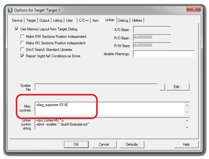
Task: Switch to the Device tab
Action: [x=17, y=20]
